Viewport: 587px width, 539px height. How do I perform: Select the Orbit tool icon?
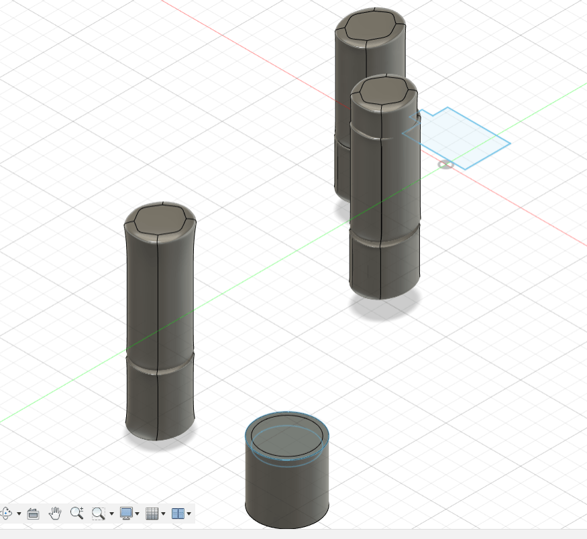point(6,514)
